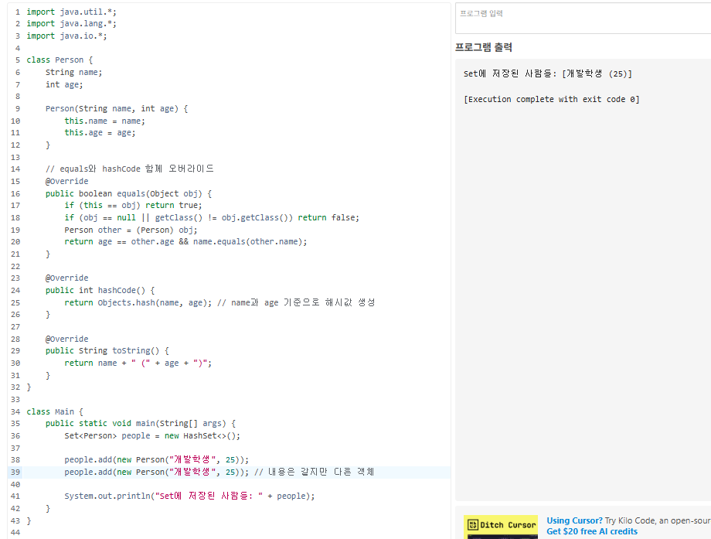Click the line with 'getClass() != obj.getClass()'
Viewport: 711px width, 539px height.
212,217
